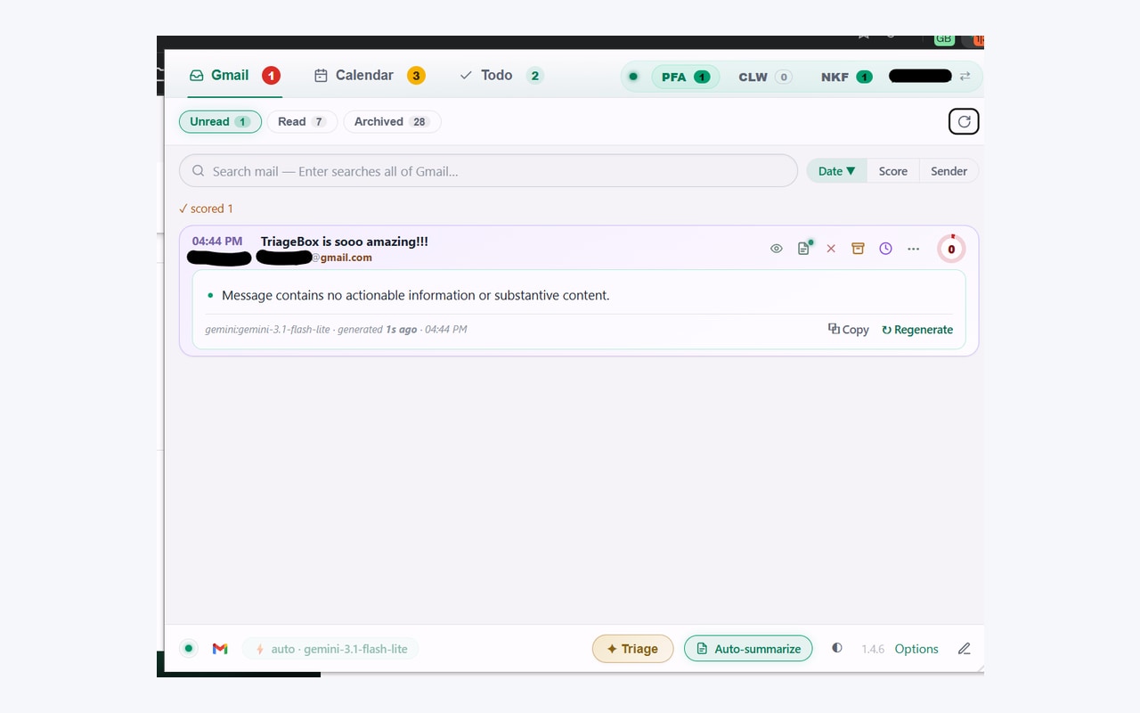Click the summary document icon on the email
The image size is (1140, 713).
coord(804,249)
